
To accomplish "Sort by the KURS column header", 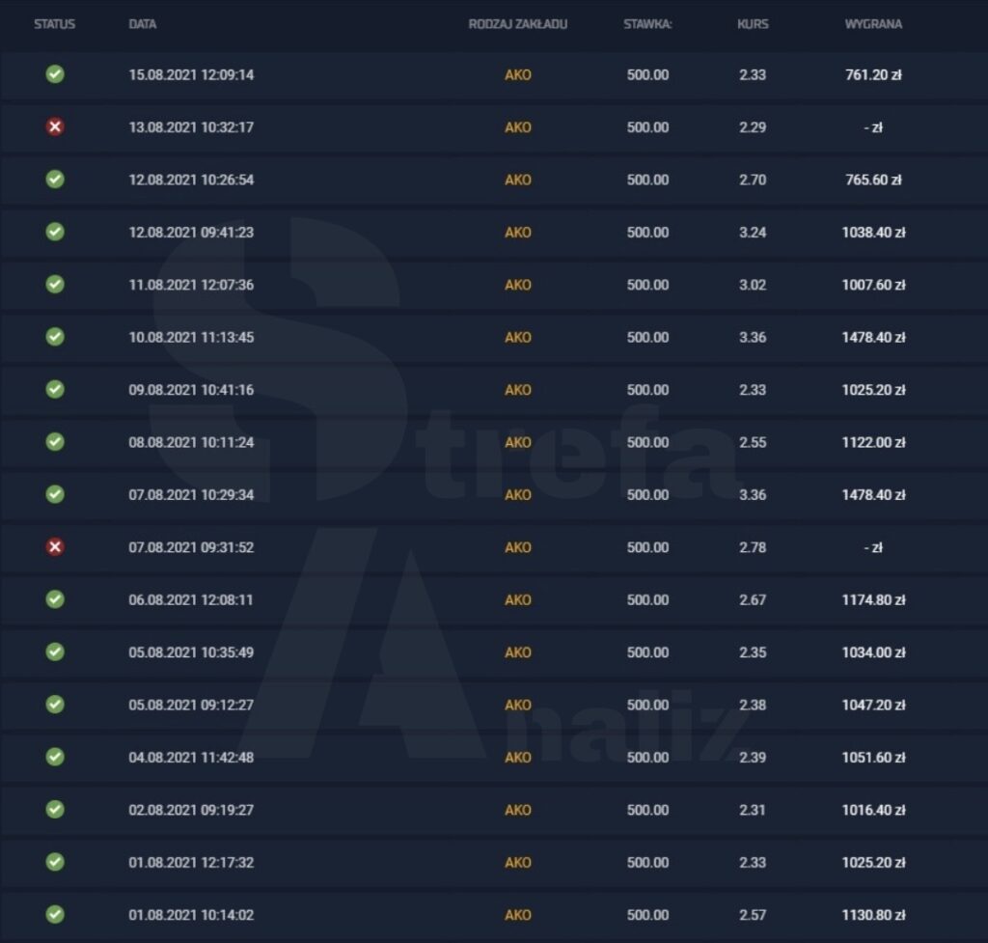I will pos(753,24).
